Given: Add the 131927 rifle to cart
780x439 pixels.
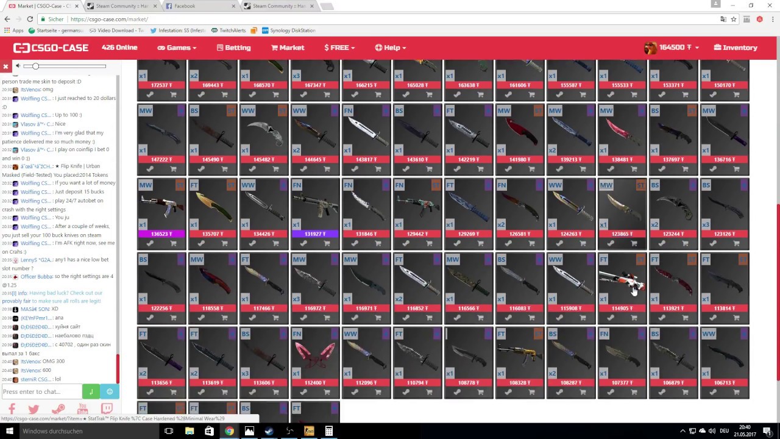Looking at the screenshot, I should click(x=327, y=243).
